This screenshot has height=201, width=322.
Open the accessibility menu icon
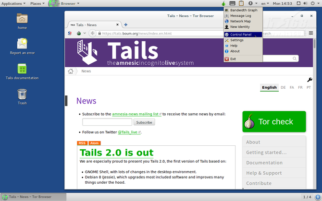[250, 3]
